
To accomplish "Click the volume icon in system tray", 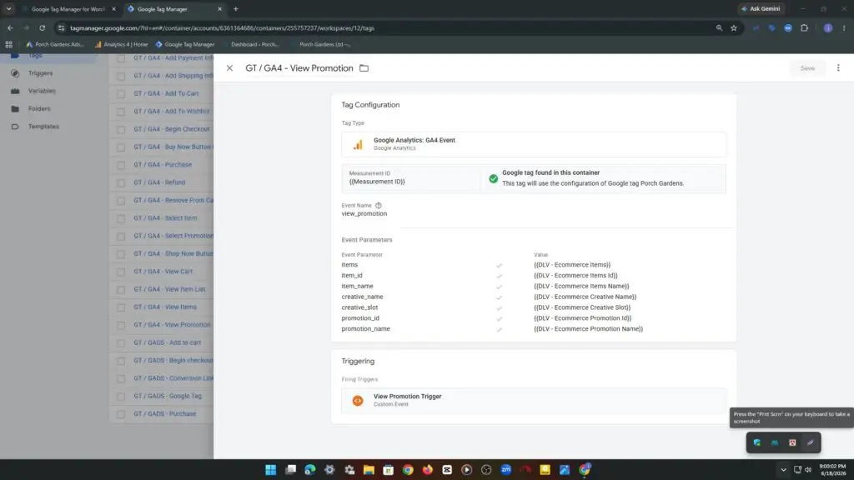I will click(808, 470).
